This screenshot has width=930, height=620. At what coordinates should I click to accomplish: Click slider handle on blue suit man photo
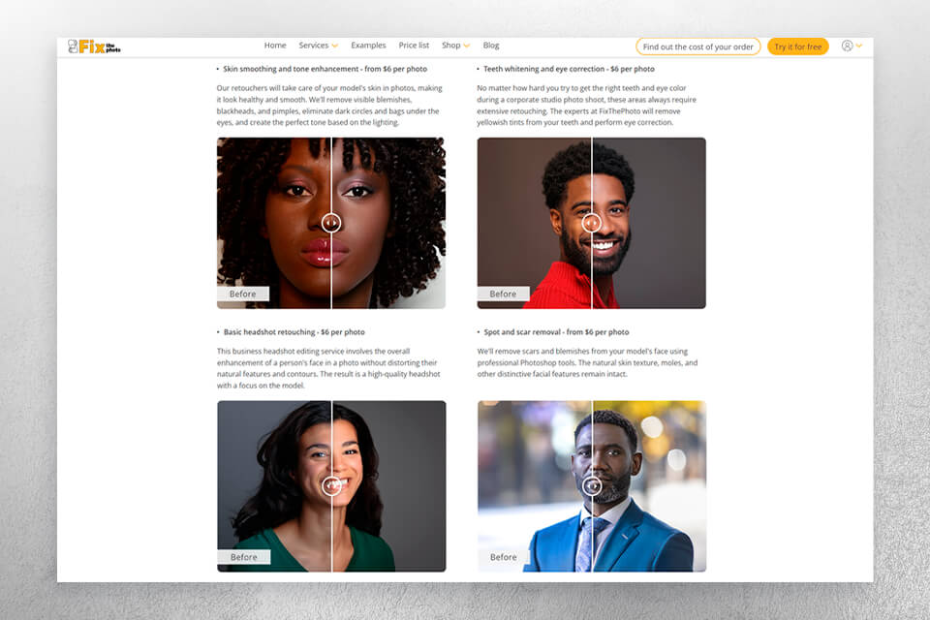tap(592, 486)
